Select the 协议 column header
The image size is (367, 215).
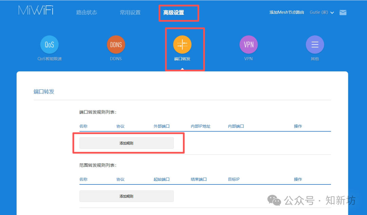point(120,126)
